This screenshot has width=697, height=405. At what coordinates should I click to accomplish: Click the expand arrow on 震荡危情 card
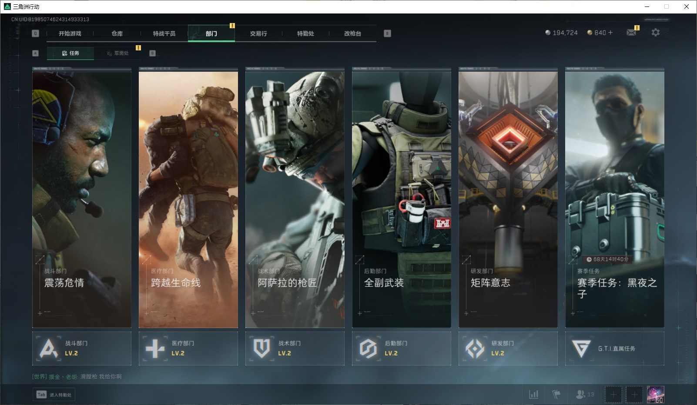(x=40, y=260)
